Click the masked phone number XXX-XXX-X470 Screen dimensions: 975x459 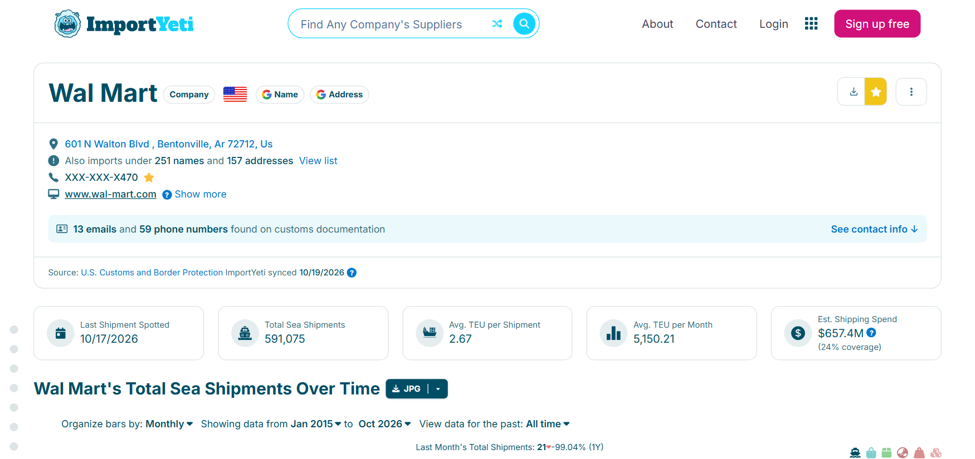pos(101,177)
